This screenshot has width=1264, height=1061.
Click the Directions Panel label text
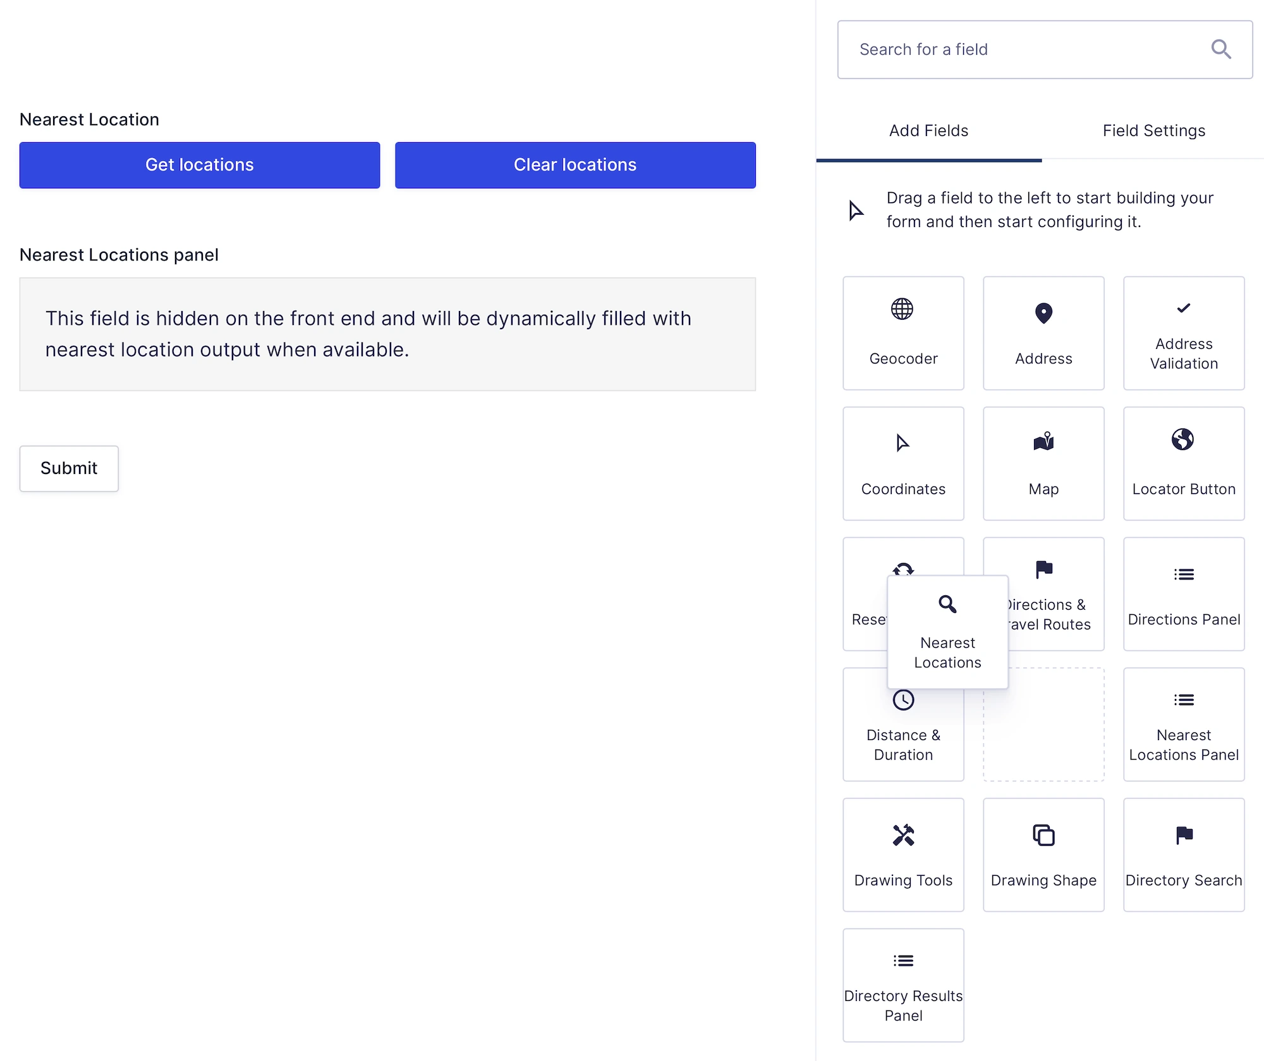[1184, 619]
